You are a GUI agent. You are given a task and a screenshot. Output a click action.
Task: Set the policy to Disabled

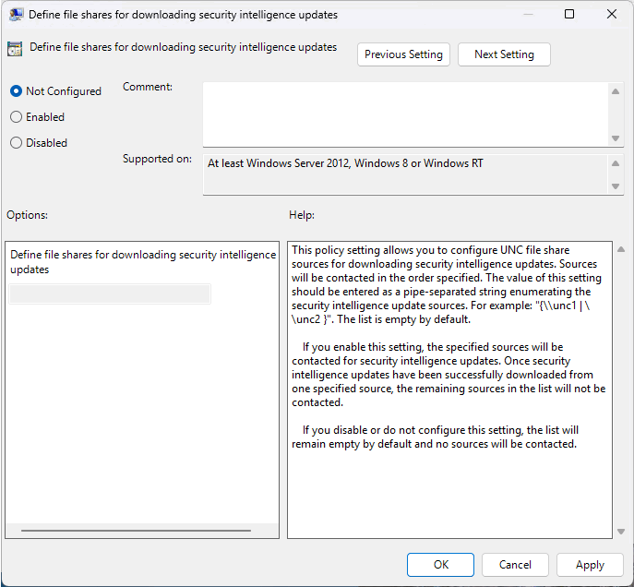click(x=17, y=143)
